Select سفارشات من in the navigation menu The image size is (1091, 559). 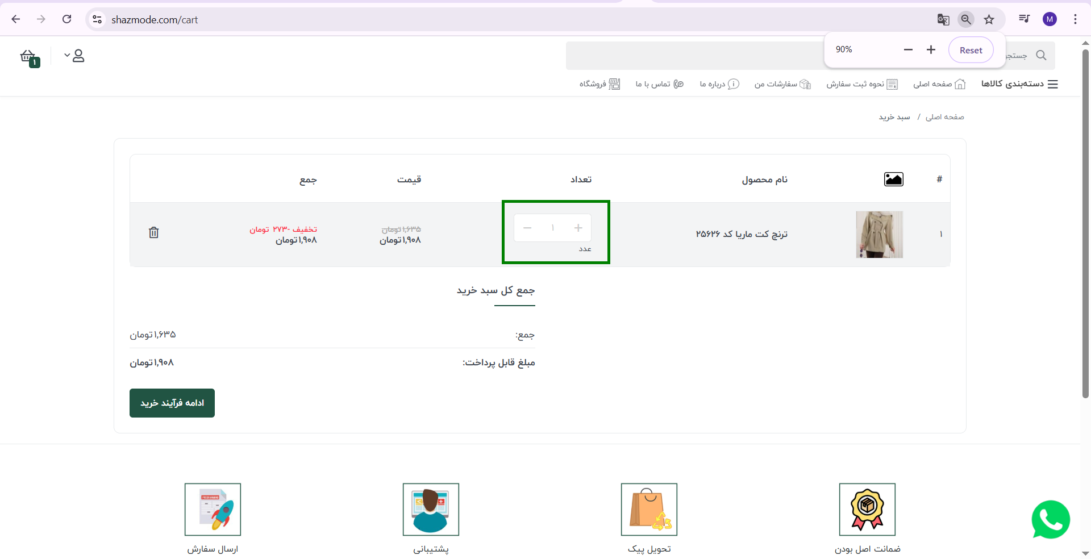(783, 84)
